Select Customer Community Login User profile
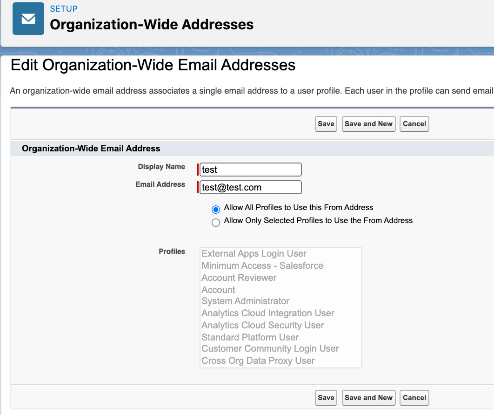 pos(270,348)
